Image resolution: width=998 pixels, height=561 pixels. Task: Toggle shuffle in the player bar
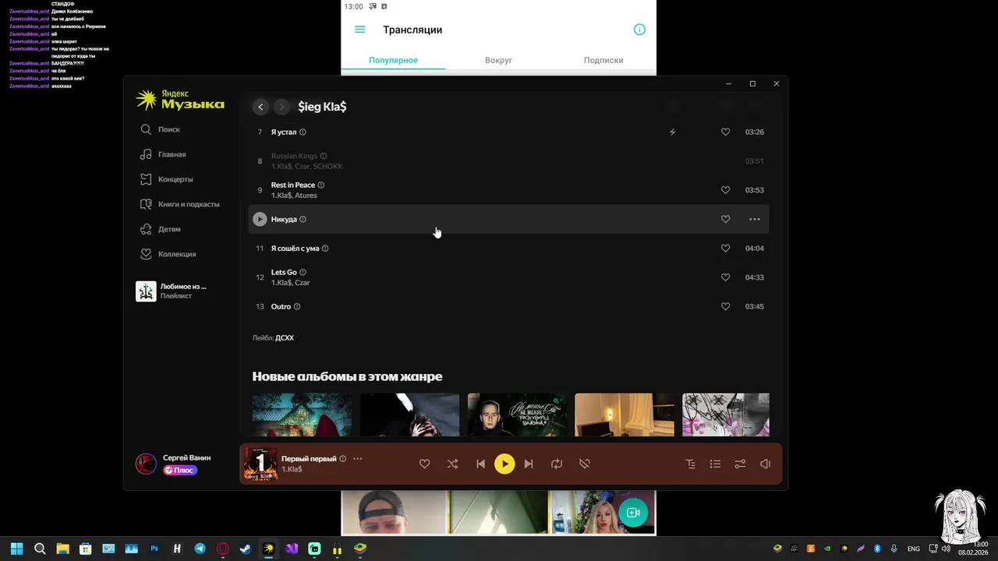click(x=452, y=464)
